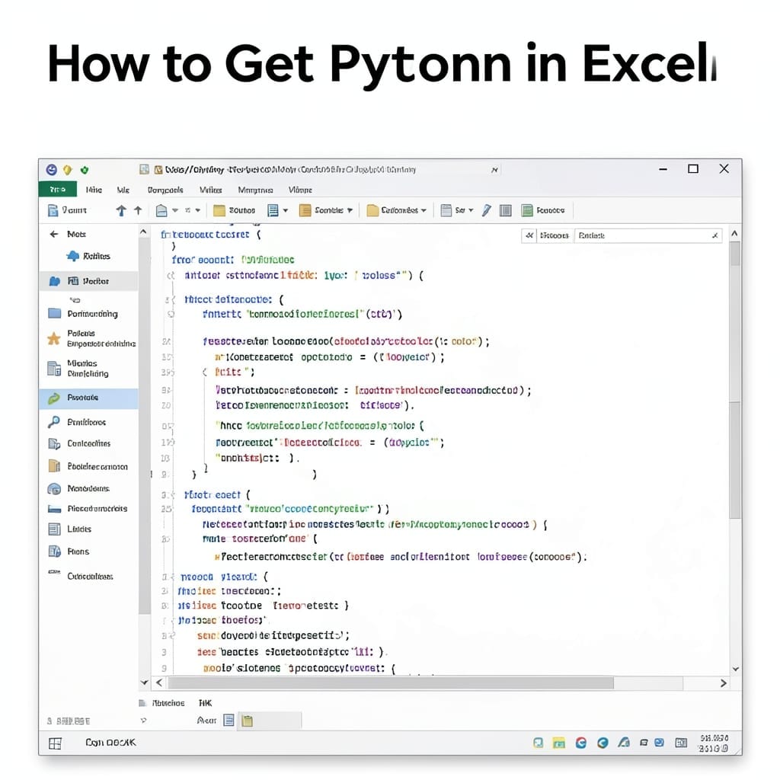Open the Windows Start button in taskbar
The width and height of the screenshot is (780, 780).
[55, 743]
